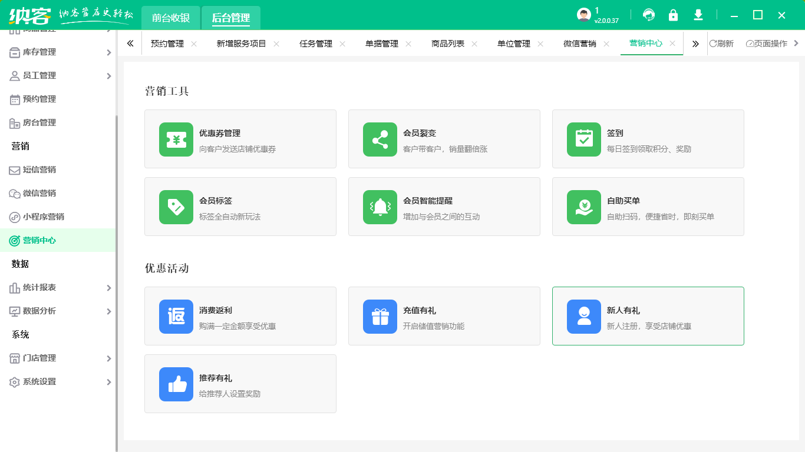This screenshot has height=452, width=805.
Task: Click the 纳客 logo in the header
Action: pos(29,15)
